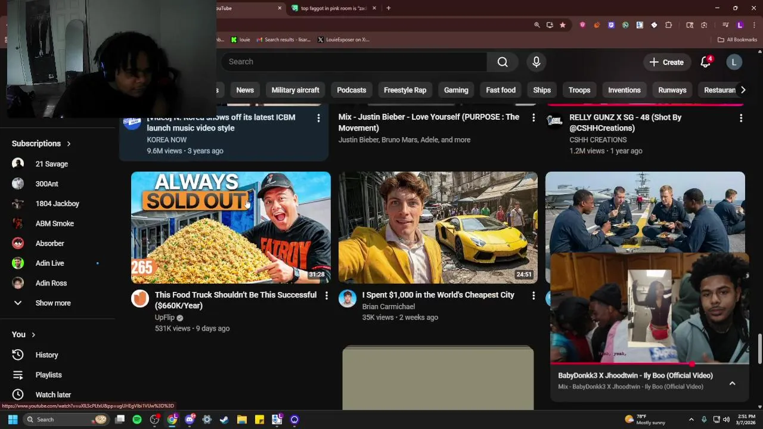Open options for N. Korea ICBM video
The image size is (763, 429).
[x=318, y=118]
